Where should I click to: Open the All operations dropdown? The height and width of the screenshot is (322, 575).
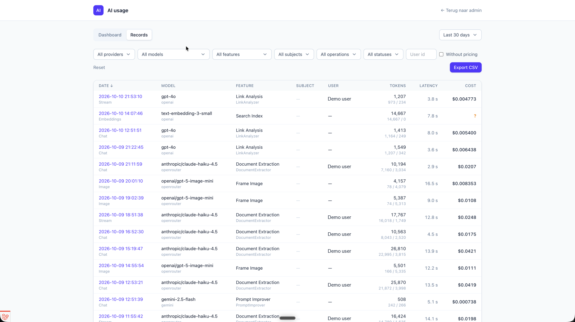339,54
